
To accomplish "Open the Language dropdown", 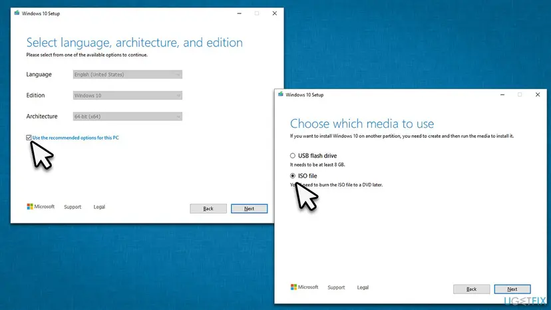I will coord(128,75).
